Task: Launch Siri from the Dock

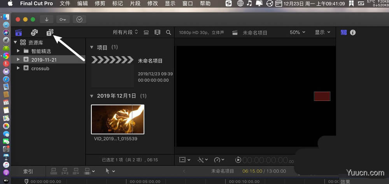Action: click(6, 33)
